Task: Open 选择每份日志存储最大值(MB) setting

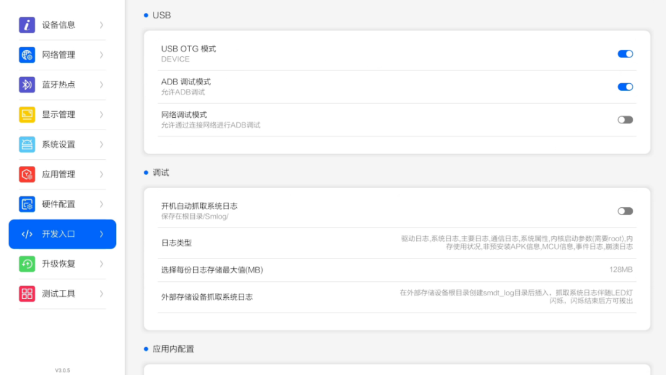Action: point(397,270)
